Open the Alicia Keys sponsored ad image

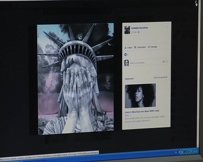tap(140, 96)
